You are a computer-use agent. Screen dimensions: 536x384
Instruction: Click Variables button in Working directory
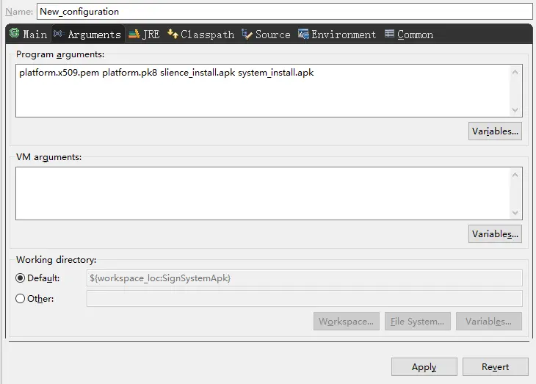(489, 322)
